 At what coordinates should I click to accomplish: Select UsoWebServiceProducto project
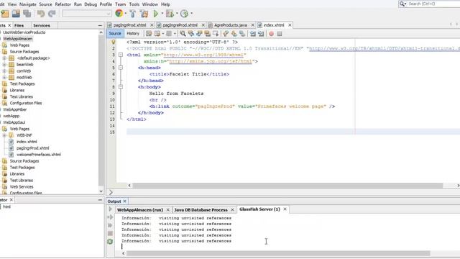(x=24, y=32)
